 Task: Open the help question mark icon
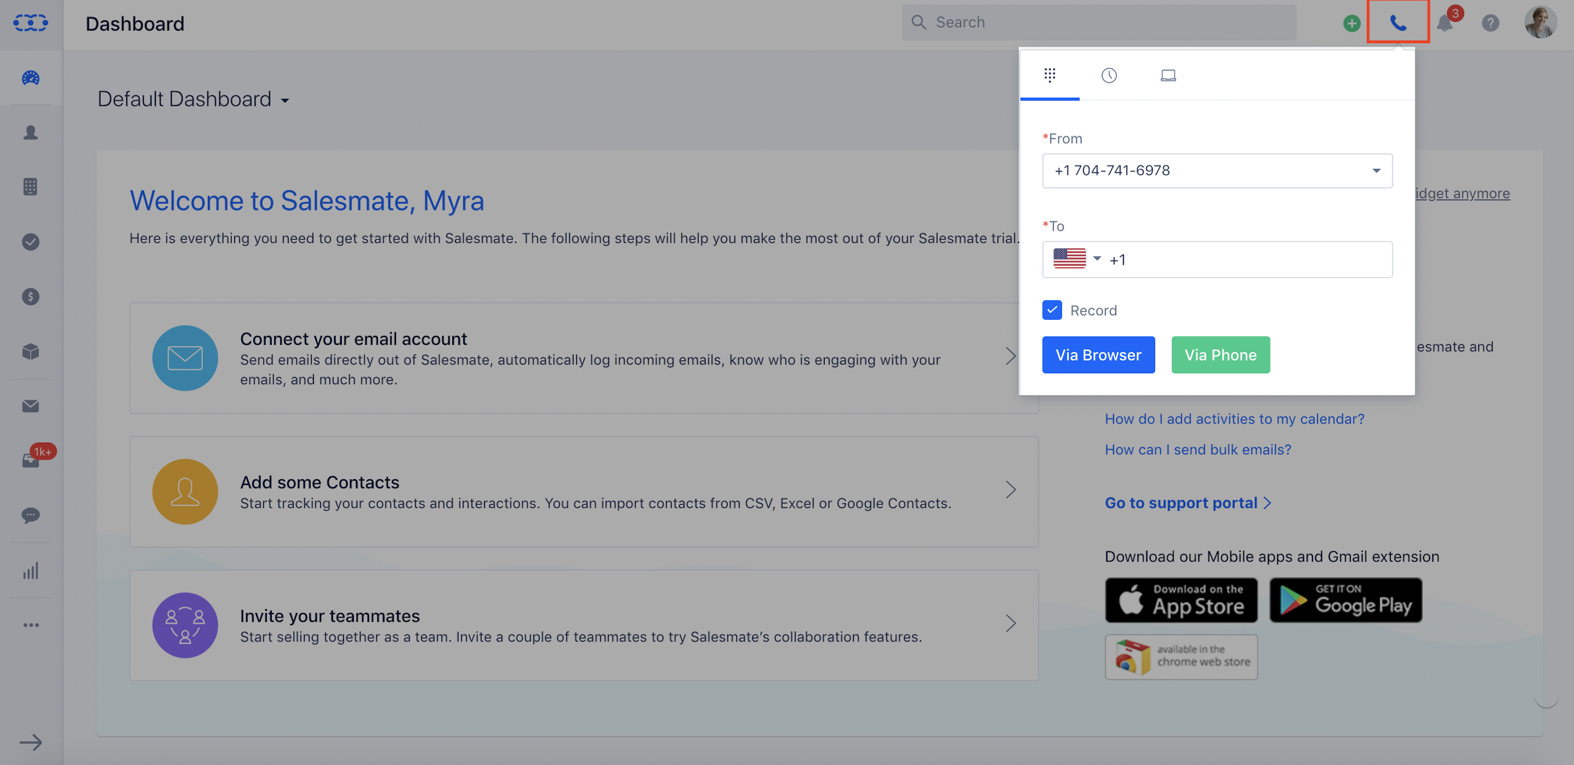point(1490,23)
